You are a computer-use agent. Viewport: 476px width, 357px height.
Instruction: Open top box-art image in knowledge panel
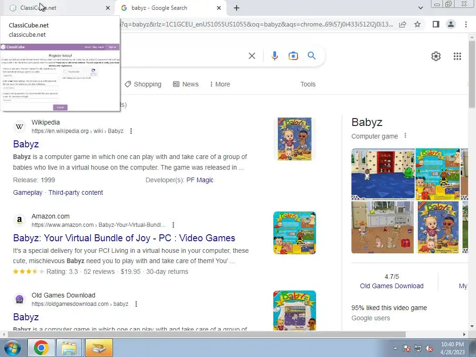click(437, 174)
